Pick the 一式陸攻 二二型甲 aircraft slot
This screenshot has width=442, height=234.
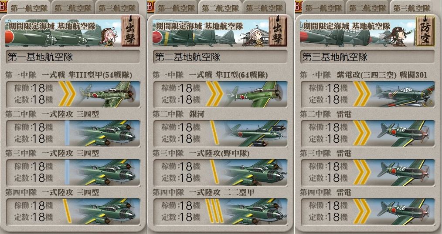pos(220,211)
